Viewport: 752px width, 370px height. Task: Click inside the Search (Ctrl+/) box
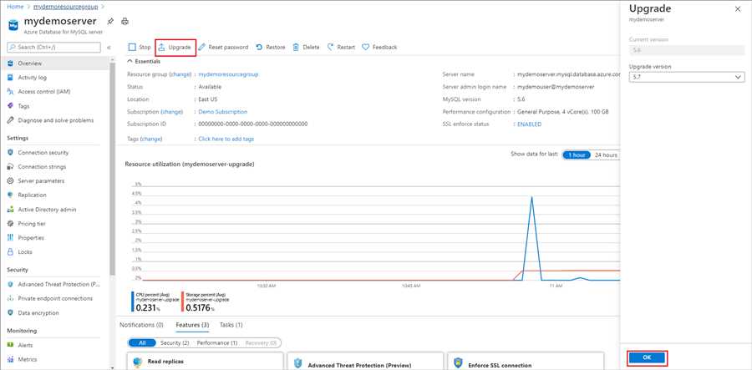click(53, 48)
